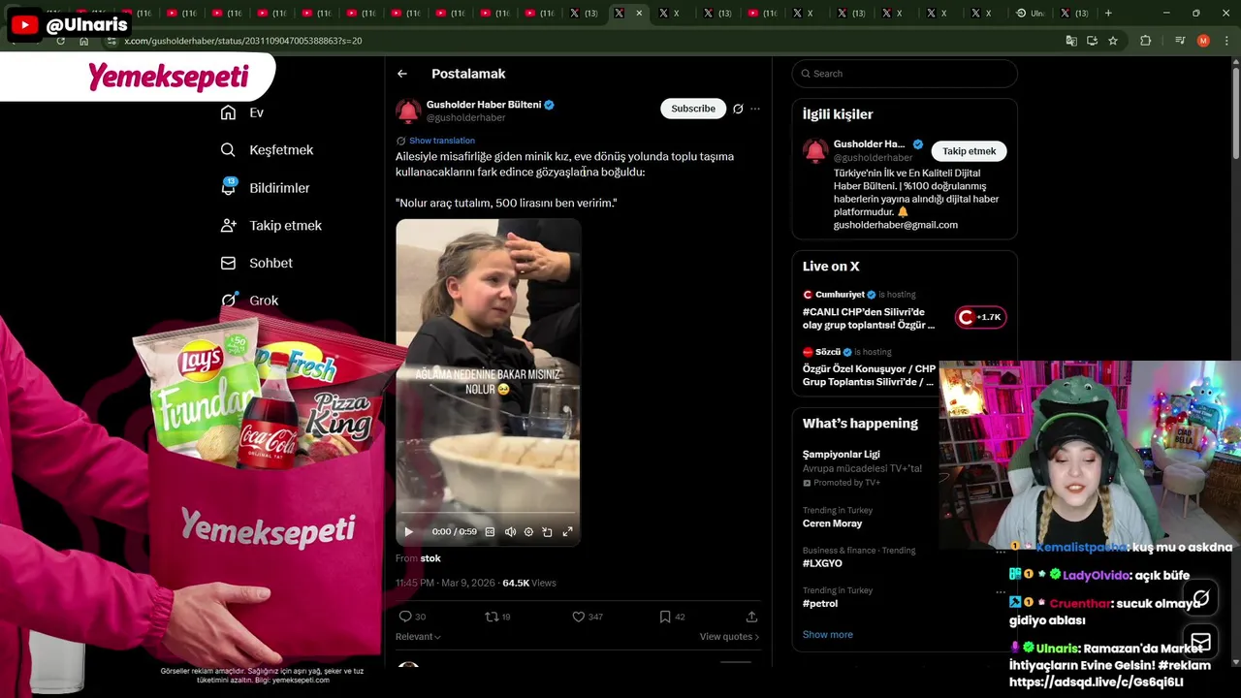The height and width of the screenshot is (698, 1241).
Task: Open the Grok sidebar item
Action: (249, 301)
